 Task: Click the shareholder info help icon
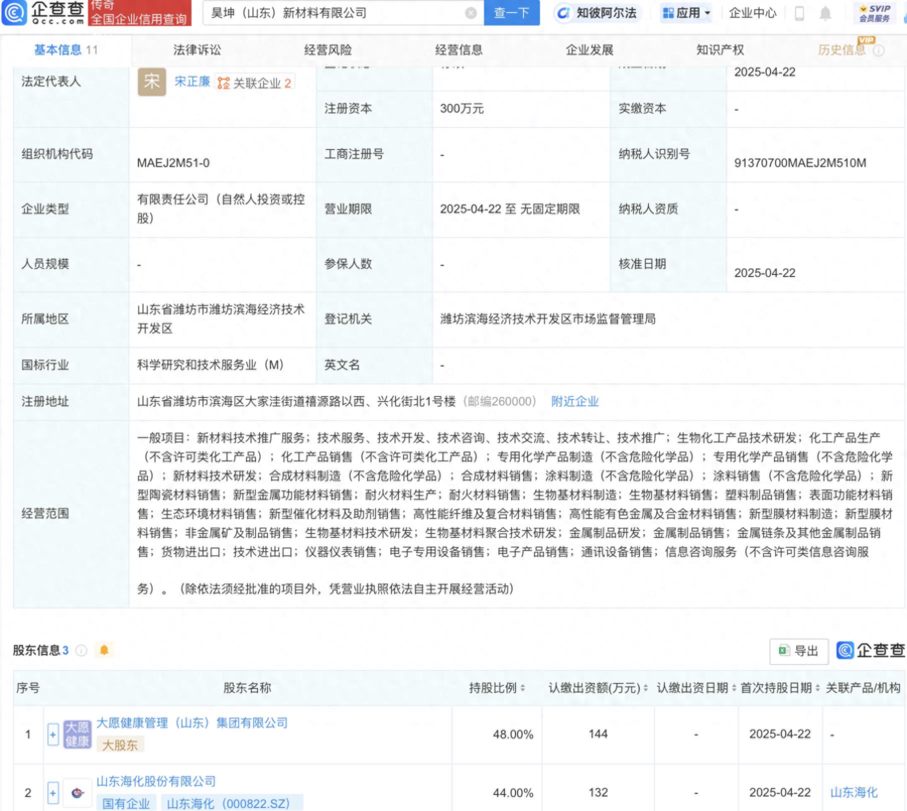[81, 650]
